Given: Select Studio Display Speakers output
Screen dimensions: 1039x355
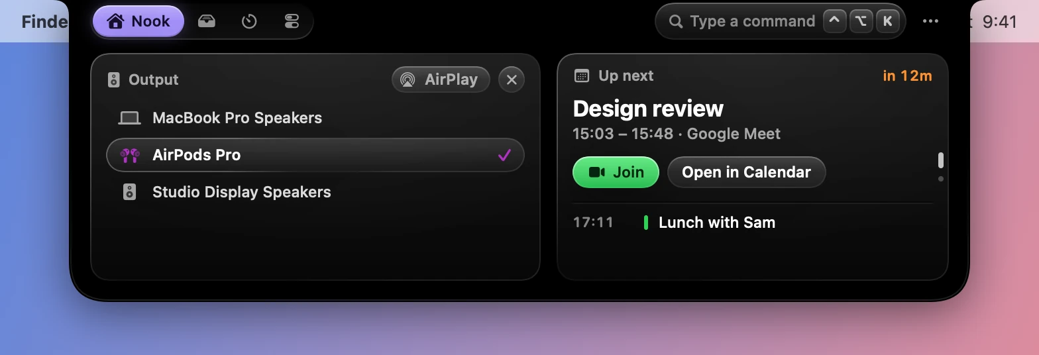Looking at the screenshot, I should point(315,192).
